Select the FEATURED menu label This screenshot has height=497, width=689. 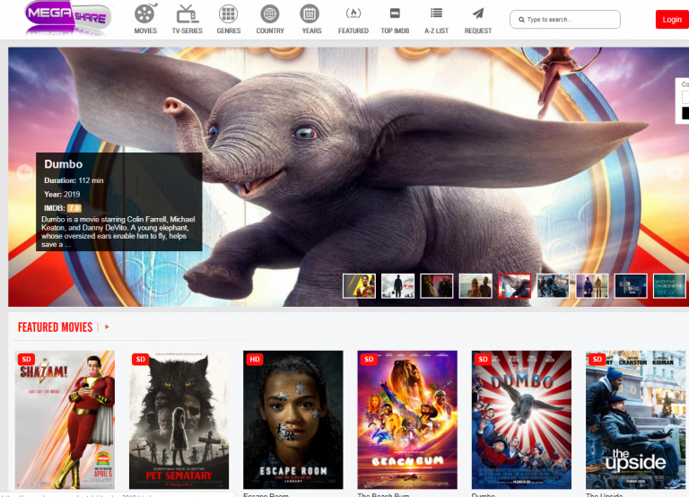[353, 31]
